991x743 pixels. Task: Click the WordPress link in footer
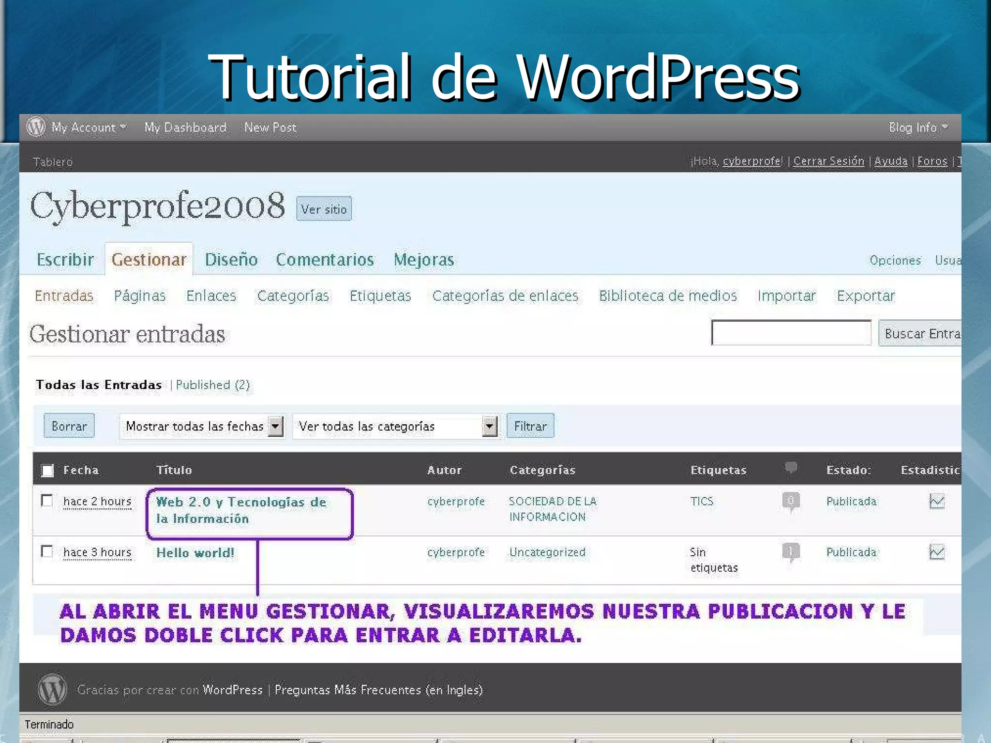pyautogui.click(x=232, y=690)
